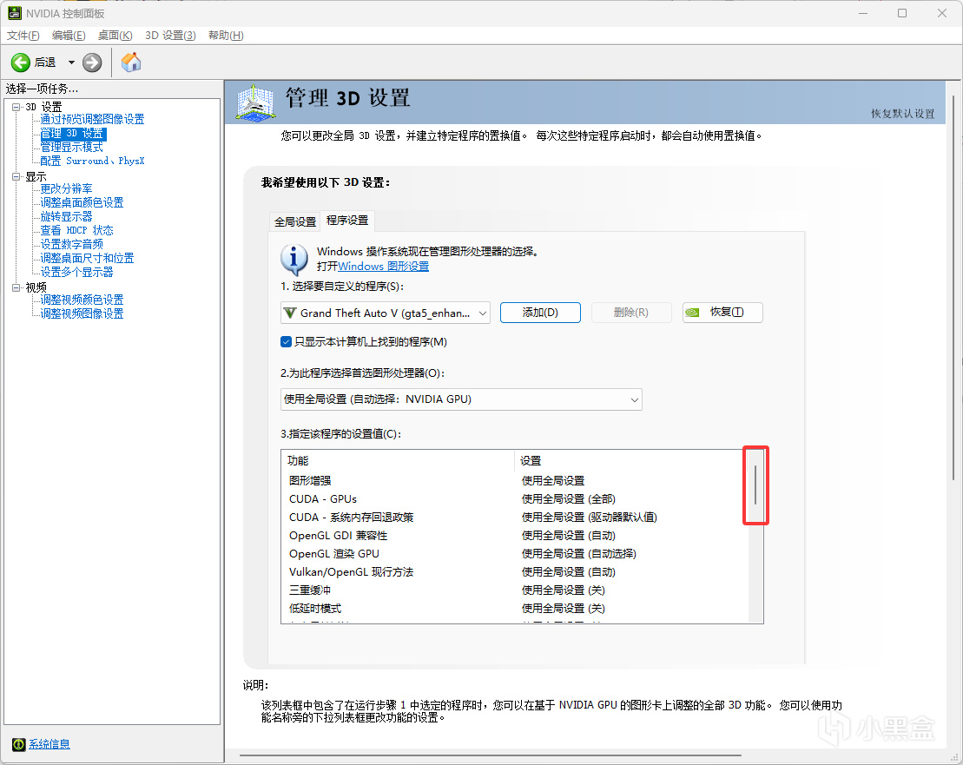
Task: Switch to the 全局设置 tab
Action: click(294, 221)
